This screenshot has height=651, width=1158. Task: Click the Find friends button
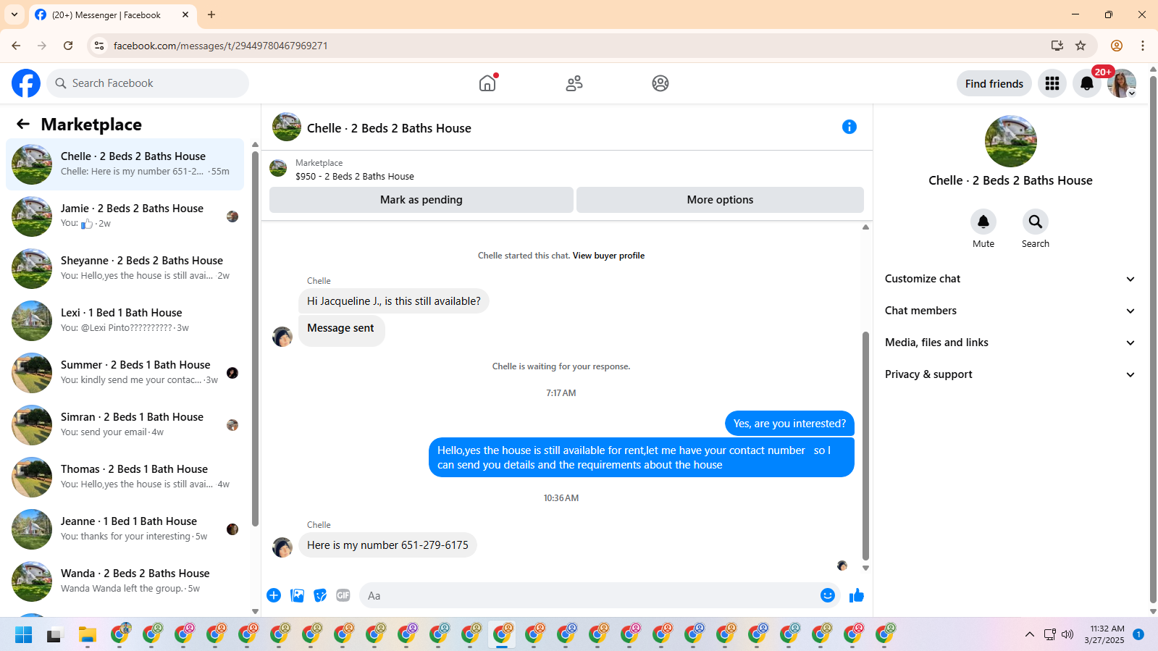coord(994,84)
